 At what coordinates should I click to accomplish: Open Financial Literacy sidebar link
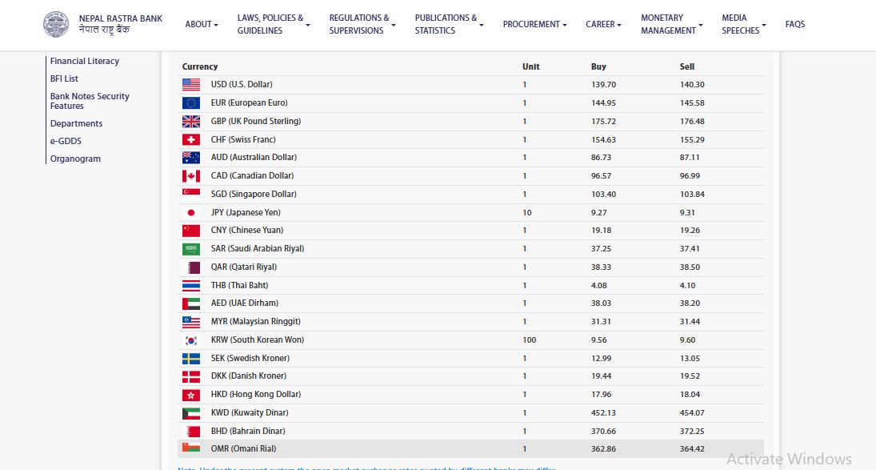tap(85, 61)
